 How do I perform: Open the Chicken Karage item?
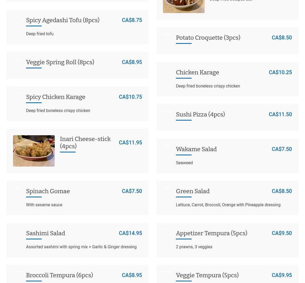coord(227,79)
